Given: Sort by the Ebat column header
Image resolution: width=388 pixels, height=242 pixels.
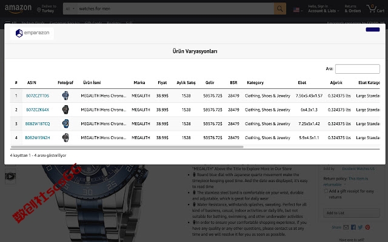Looking at the screenshot, I should click(302, 83).
